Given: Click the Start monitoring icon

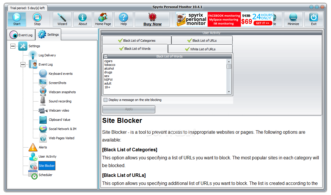Looking at the screenshot, I should [17, 17].
